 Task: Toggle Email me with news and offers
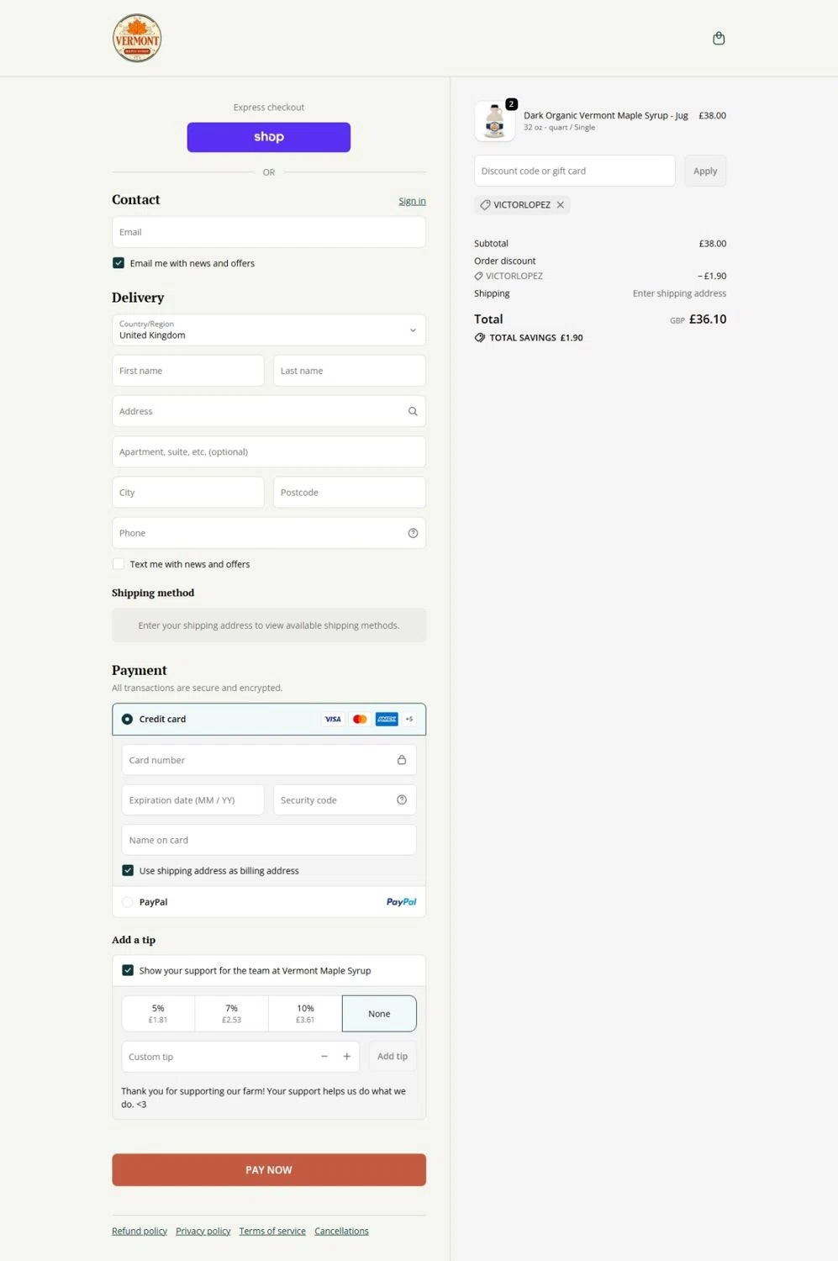pos(119,263)
